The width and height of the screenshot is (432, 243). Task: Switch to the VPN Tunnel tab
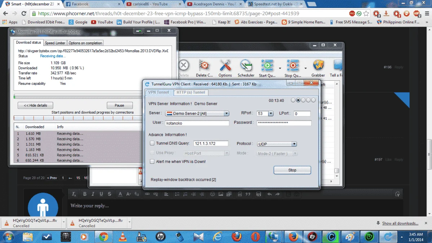[158, 92]
